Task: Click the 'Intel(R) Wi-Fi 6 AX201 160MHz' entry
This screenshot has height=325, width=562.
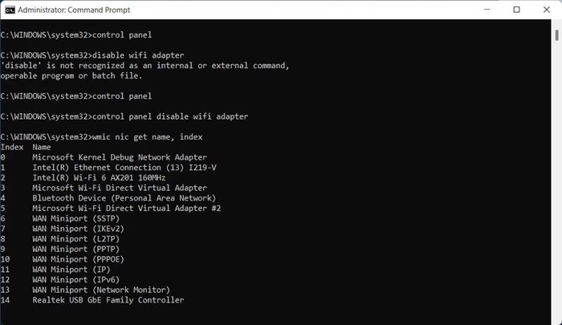Action: click(99, 177)
